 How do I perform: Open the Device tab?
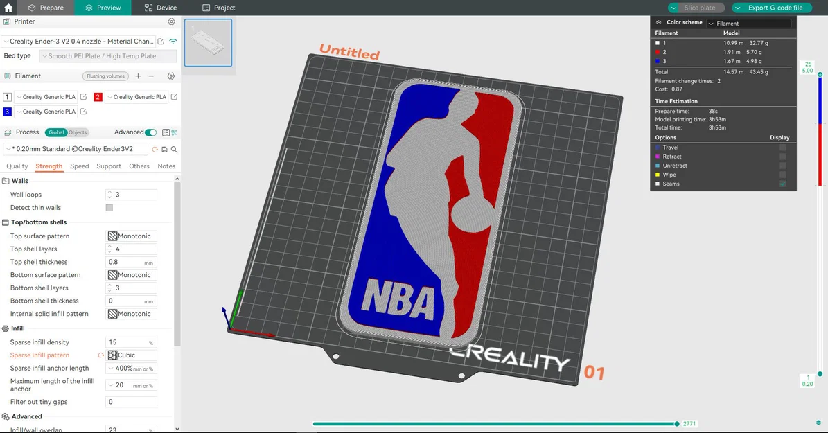pos(161,8)
